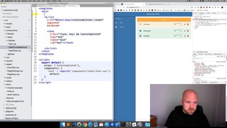Viewport: 227px width, 128px height.
Task: Click the pencil icon on the 'Get apples' row
Action: tap(185, 36)
